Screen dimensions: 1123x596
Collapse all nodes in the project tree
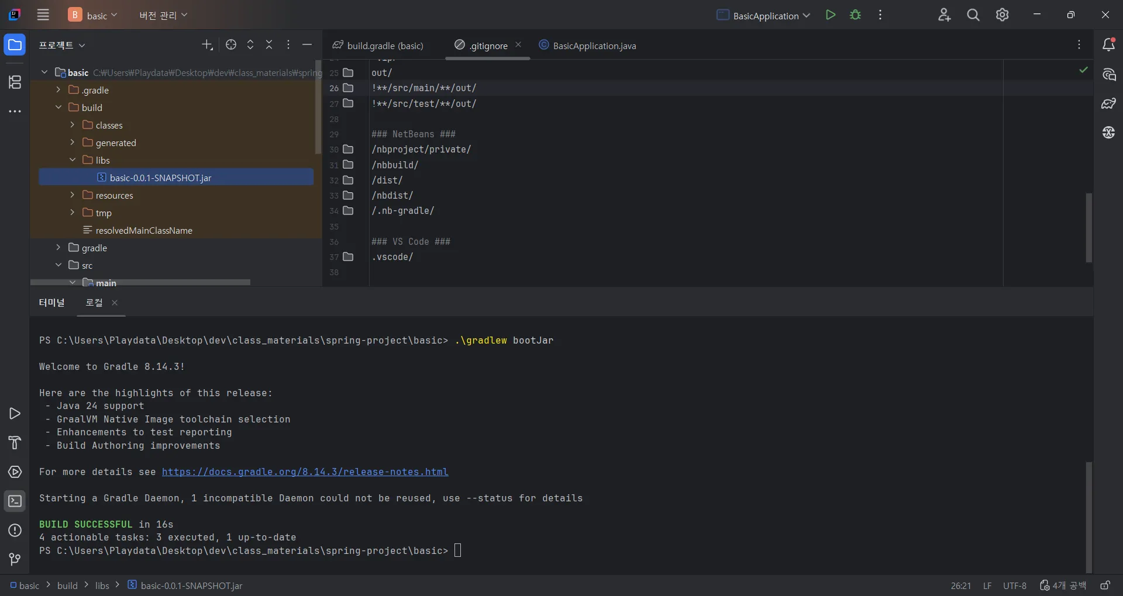pyautogui.click(x=269, y=44)
